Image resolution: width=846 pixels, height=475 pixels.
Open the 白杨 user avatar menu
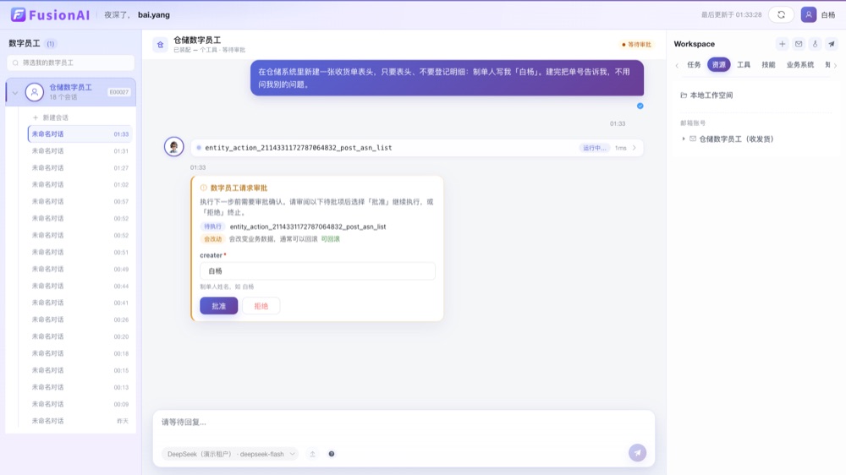[x=808, y=14]
